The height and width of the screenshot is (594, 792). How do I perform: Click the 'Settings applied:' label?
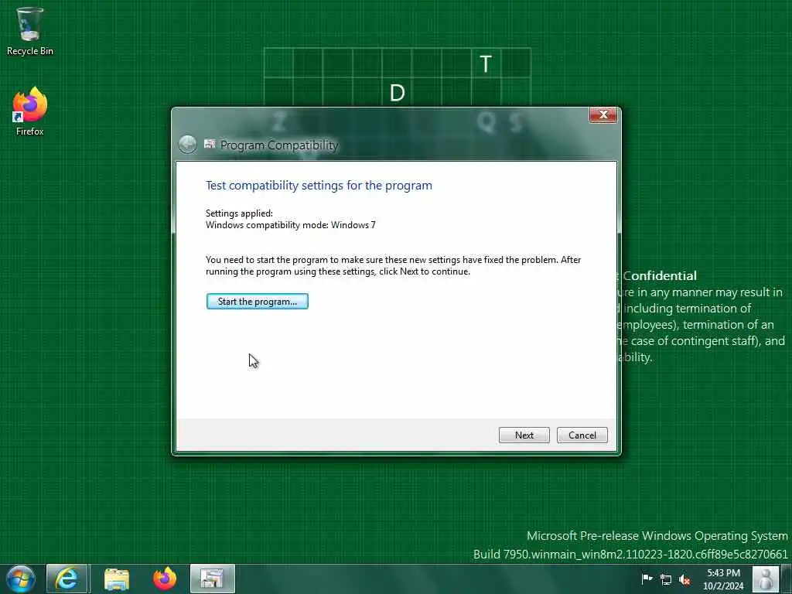(x=239, y=213)
